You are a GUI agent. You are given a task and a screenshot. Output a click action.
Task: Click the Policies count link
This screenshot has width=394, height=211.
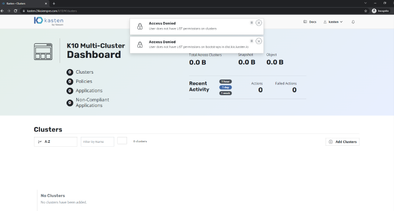[x=79, y=81]
